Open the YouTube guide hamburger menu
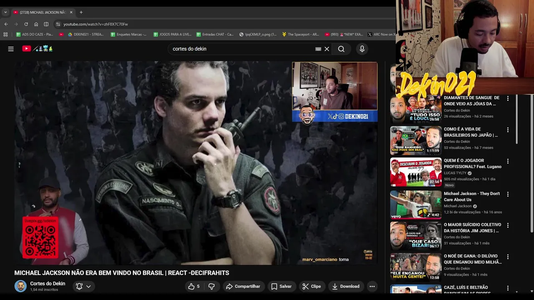The height and width of the screenshot is (300, 534). (x=11, y=49)
